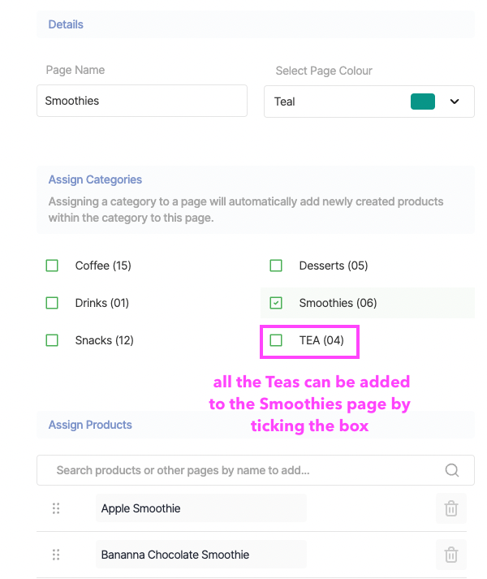Screen dimensions: 487x579
Task: Delete the Bananna Chocolate Smoothie product
Action: [451, 555]
